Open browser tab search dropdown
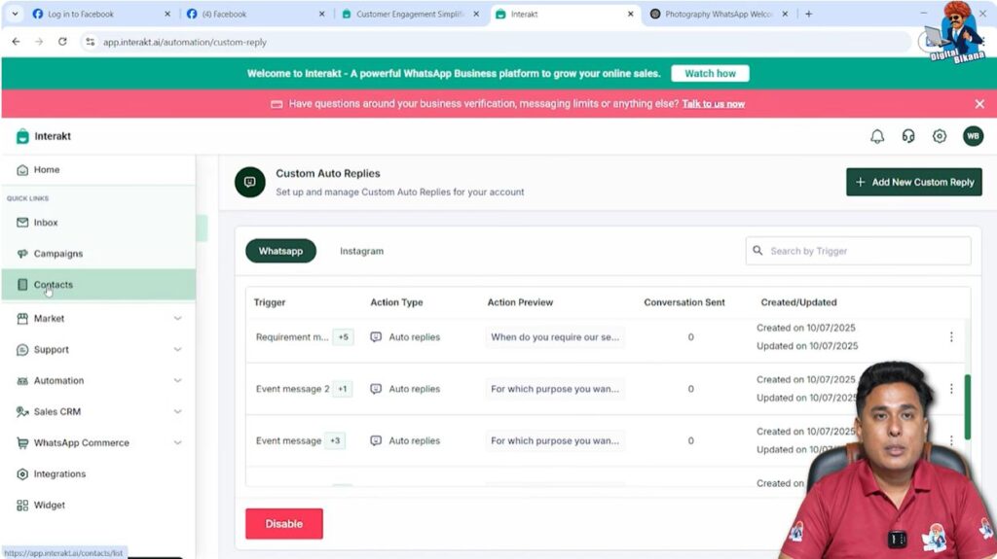Image resolution: width=997 pixels, height=559 pixels. [x=15, y=14]
